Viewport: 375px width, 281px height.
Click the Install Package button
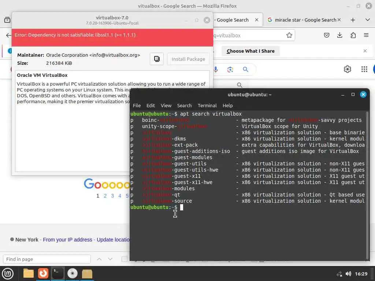188,59
